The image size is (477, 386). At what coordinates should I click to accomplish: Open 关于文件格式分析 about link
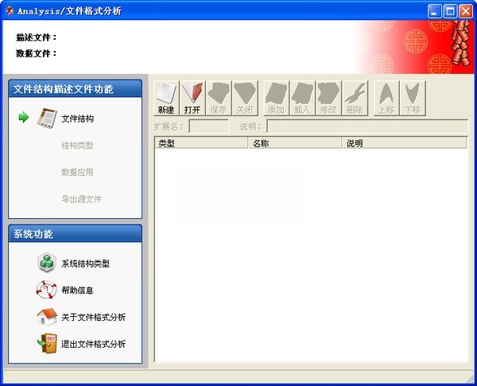click(93, 317)
